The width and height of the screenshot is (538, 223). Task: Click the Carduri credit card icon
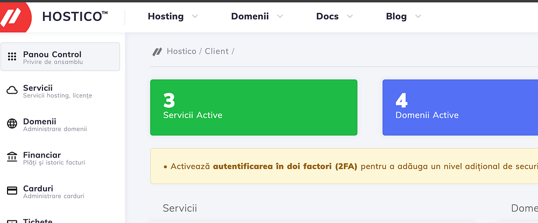pos(12,191)
